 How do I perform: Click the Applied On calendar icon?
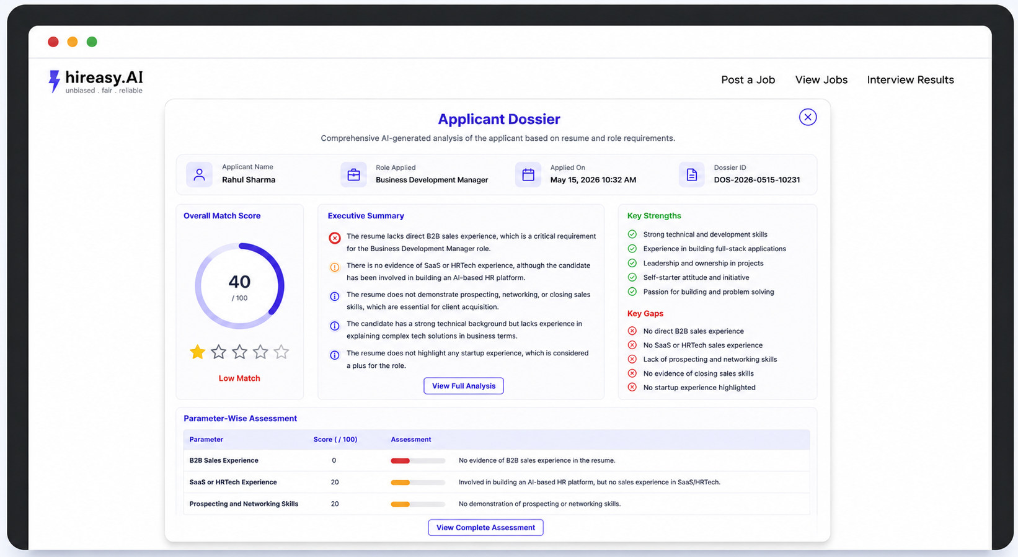click(x=528, y=175)
